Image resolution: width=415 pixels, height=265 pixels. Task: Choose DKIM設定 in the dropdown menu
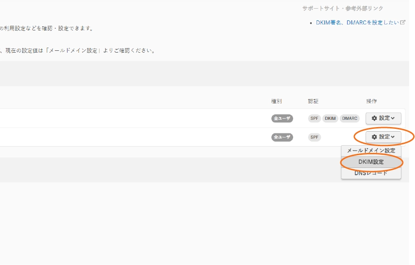point(371,162)
